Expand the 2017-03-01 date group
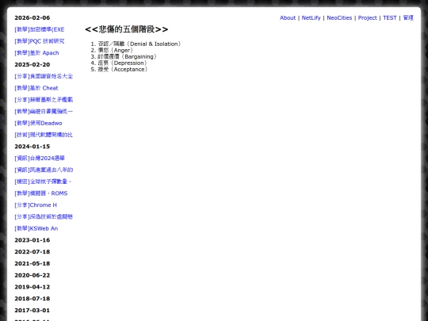Image resolution: width=428 pixels, height=321 pixels. [x=32, y=311]
